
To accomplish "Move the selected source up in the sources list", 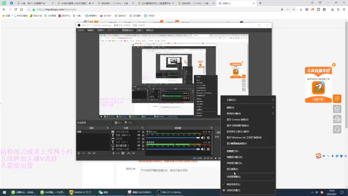I will coord(128,153).
